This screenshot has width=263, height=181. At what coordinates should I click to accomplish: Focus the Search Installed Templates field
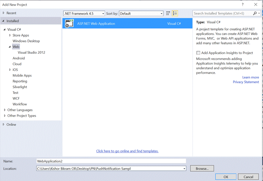point(223,13)
